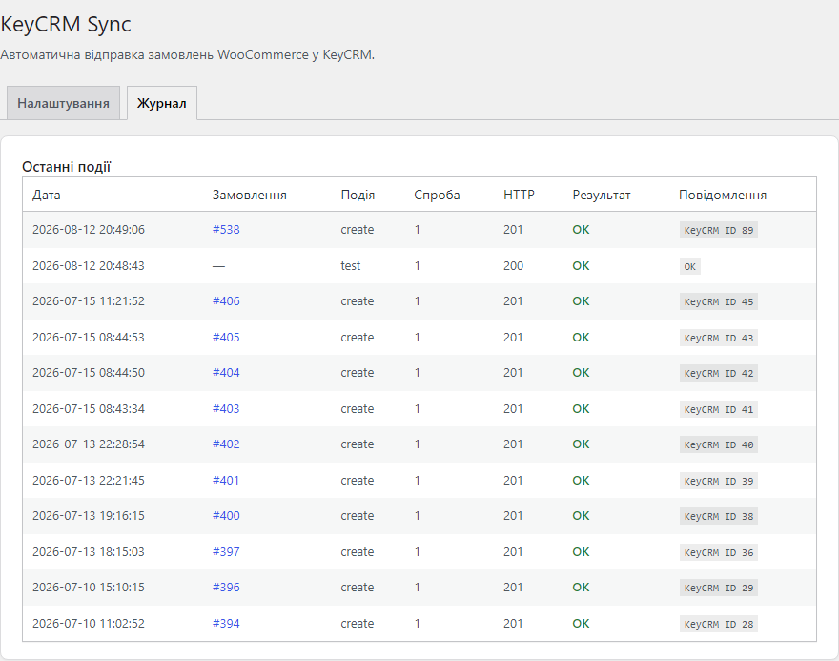The height and width of the screenshot is (661, 839).
Task: Click green OK result in #394 row
Action: tap(581, 624)
